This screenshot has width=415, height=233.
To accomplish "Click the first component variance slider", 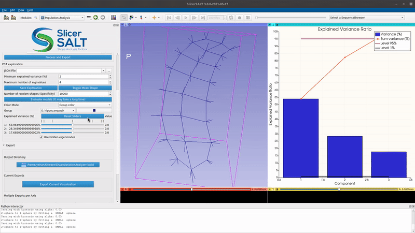I will (73, 125).
